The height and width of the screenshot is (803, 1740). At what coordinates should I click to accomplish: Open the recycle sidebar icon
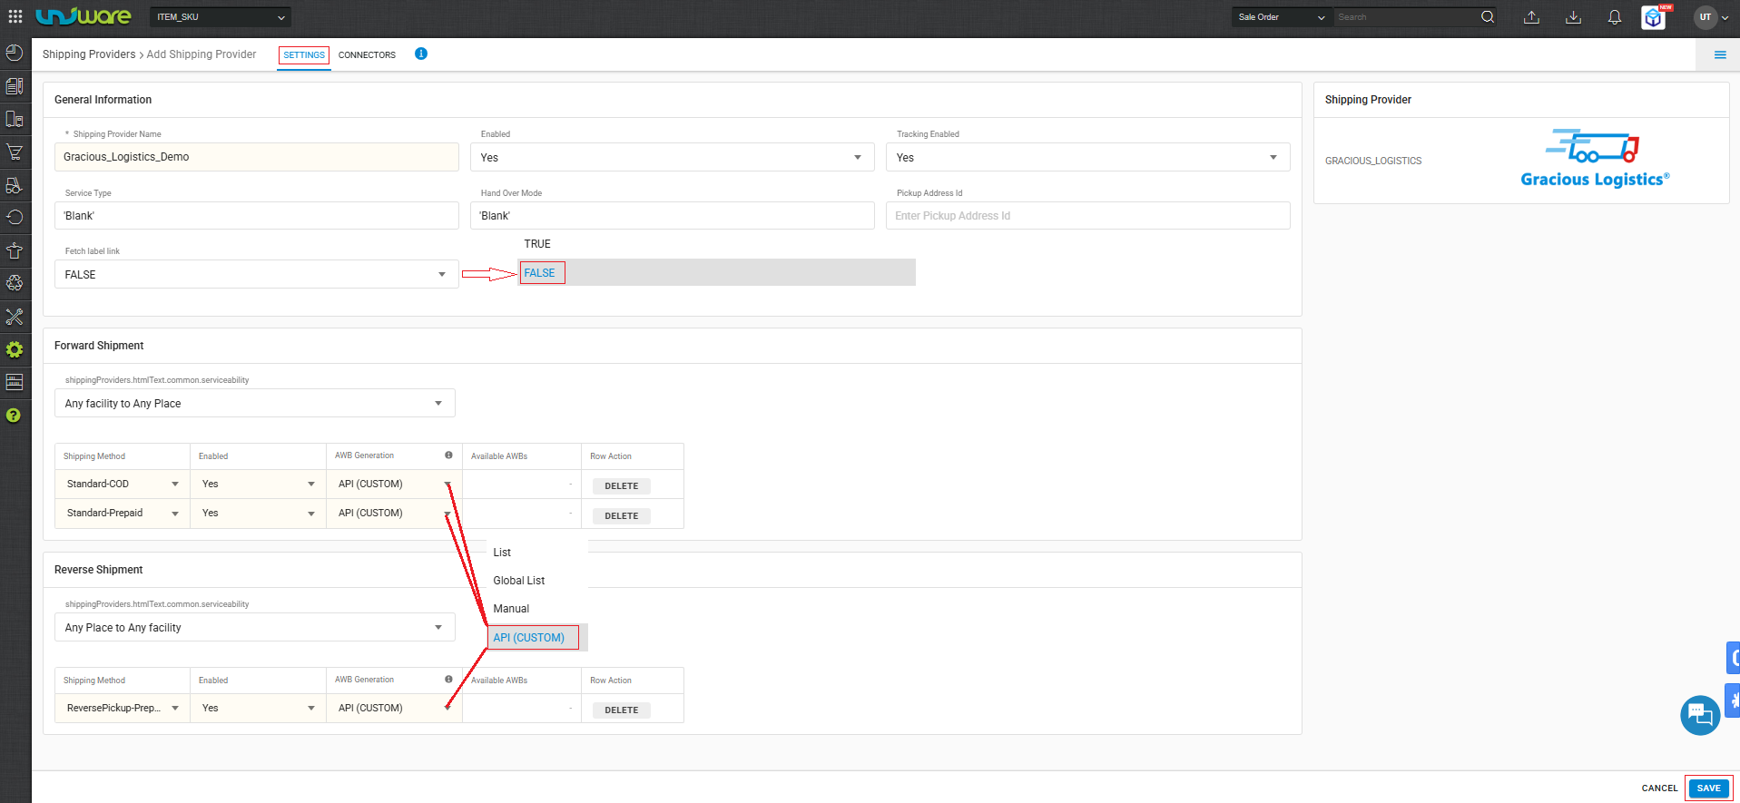click(x=15, y=283)
